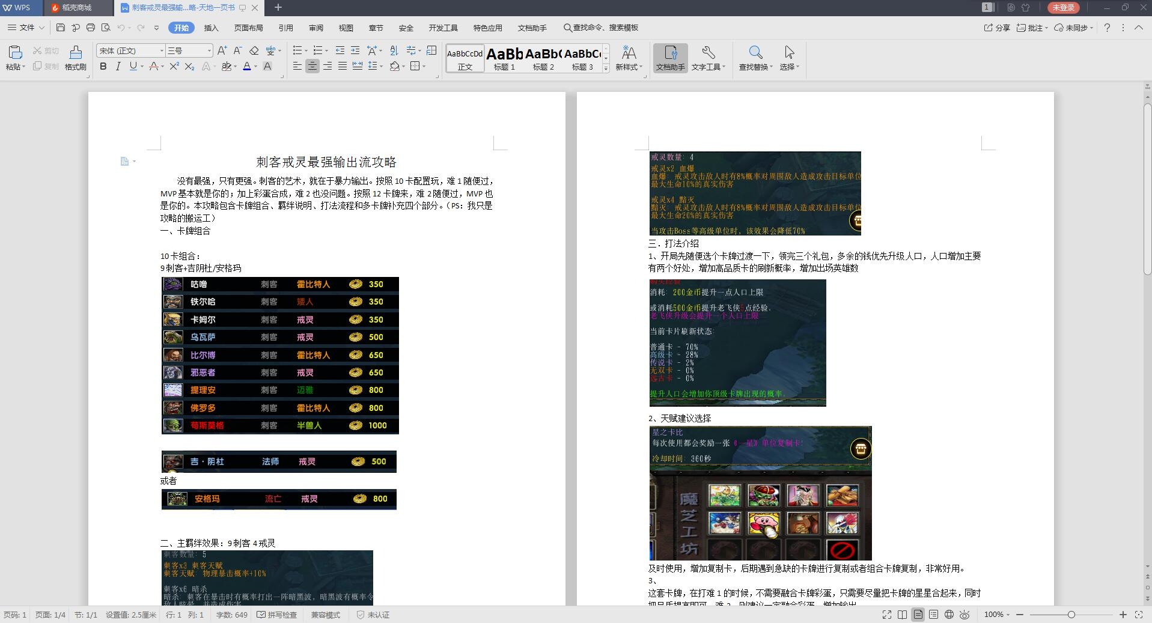Viewport: 1152px width, 623px height.
Task: Toggle Document Assistant (文档助手) panel
Action: click(x=670, y=58)
